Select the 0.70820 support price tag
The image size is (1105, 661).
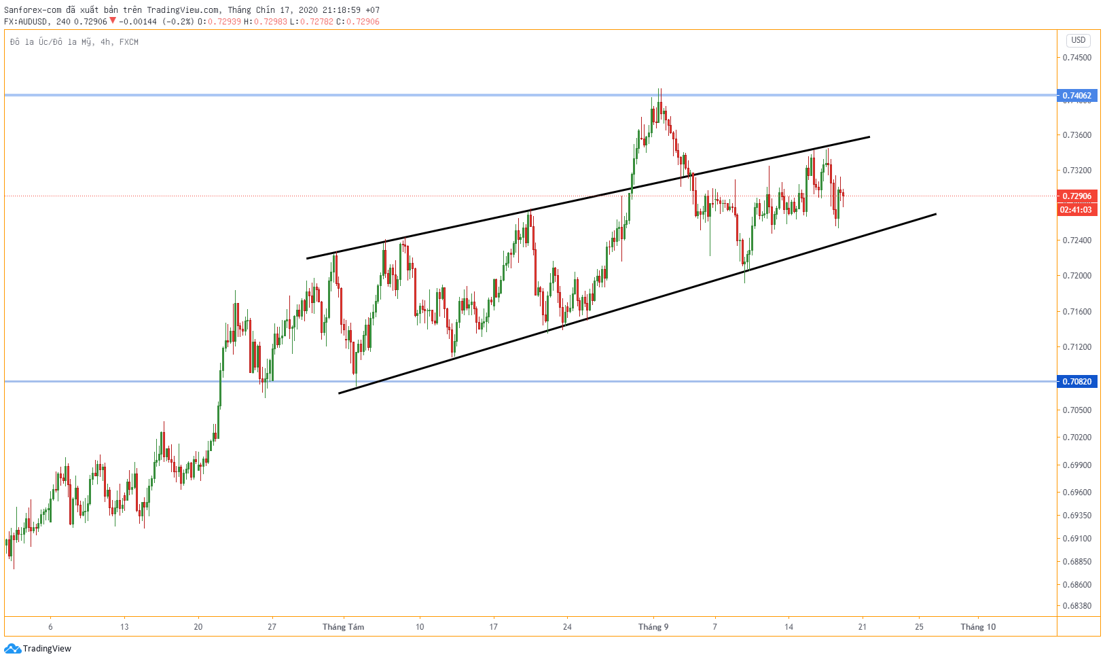1077,381
